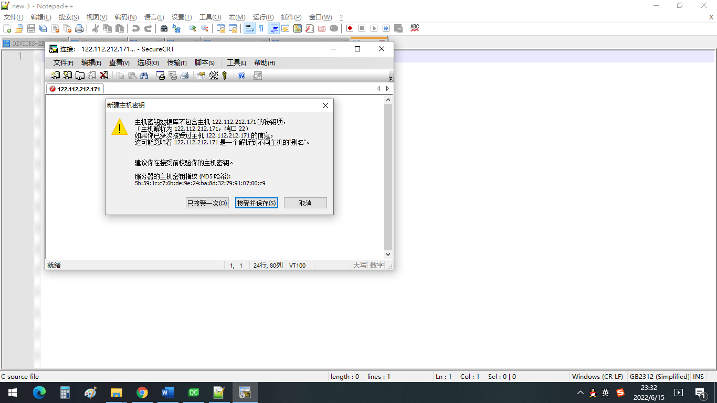Close the 新建主机密钥 dialog
Screen dimensions: 717x403
coord(325,105)
